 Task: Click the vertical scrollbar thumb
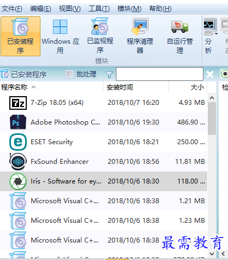coord(212,119)
